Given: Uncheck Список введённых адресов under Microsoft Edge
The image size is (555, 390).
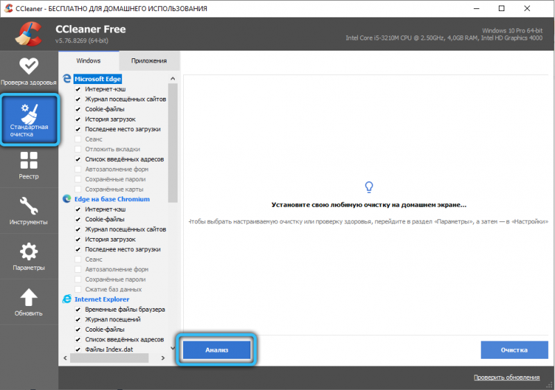Looking at the screenshot, I should pyautogui.click(x=78, y=159).
